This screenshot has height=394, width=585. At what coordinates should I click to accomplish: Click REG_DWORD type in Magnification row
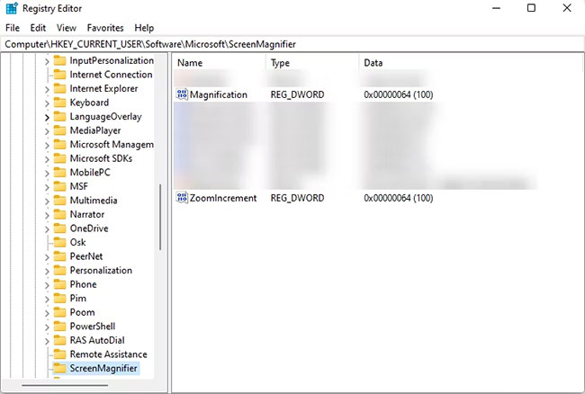click(297, 94)
